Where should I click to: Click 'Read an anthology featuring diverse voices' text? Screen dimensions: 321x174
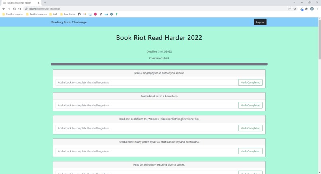[159, 164]
